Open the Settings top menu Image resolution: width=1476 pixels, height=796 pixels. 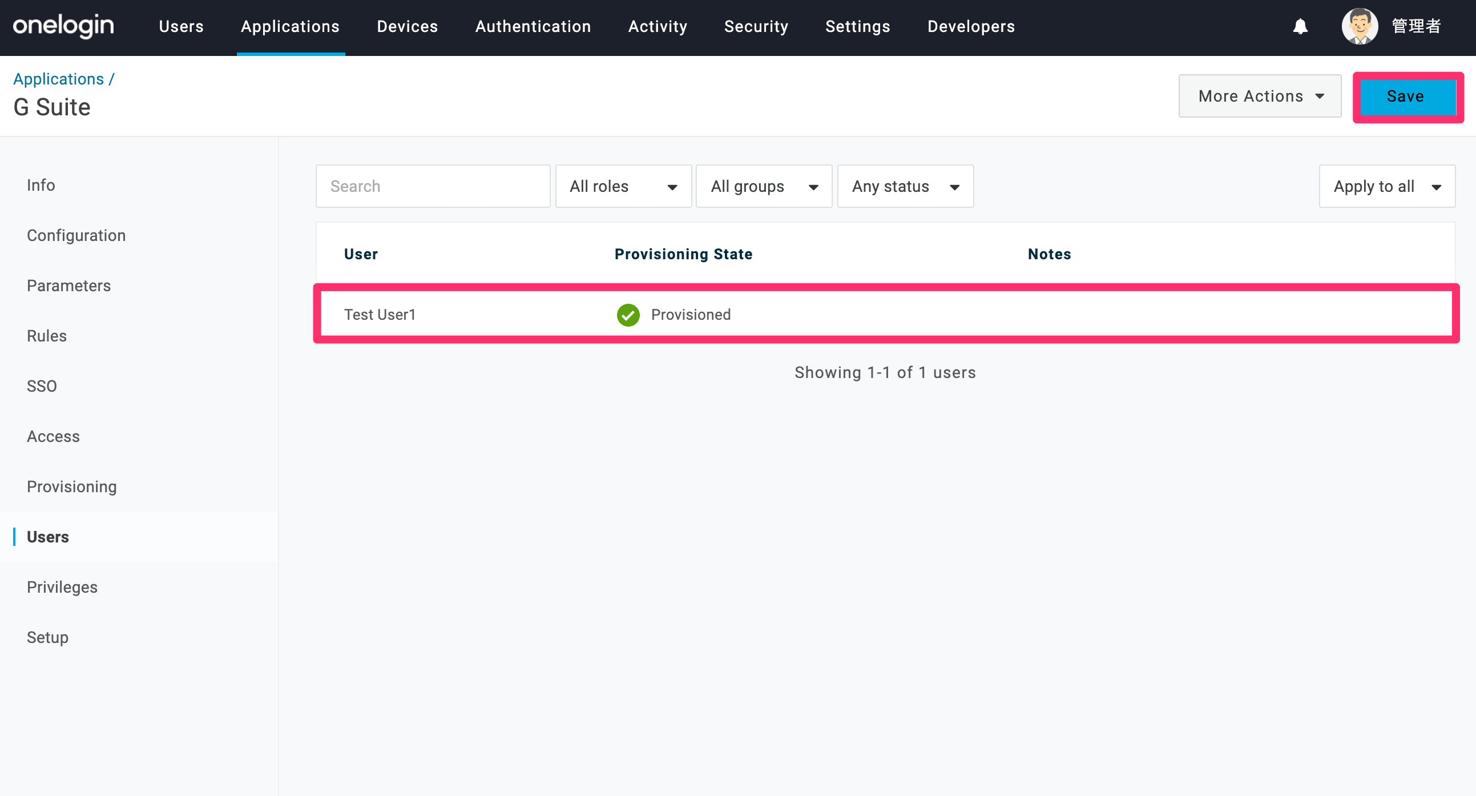tap(858, 26)
